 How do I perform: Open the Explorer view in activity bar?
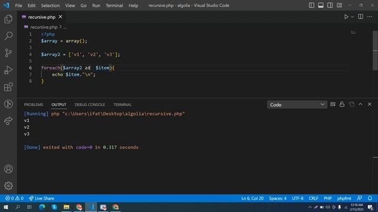click(8, 19)
